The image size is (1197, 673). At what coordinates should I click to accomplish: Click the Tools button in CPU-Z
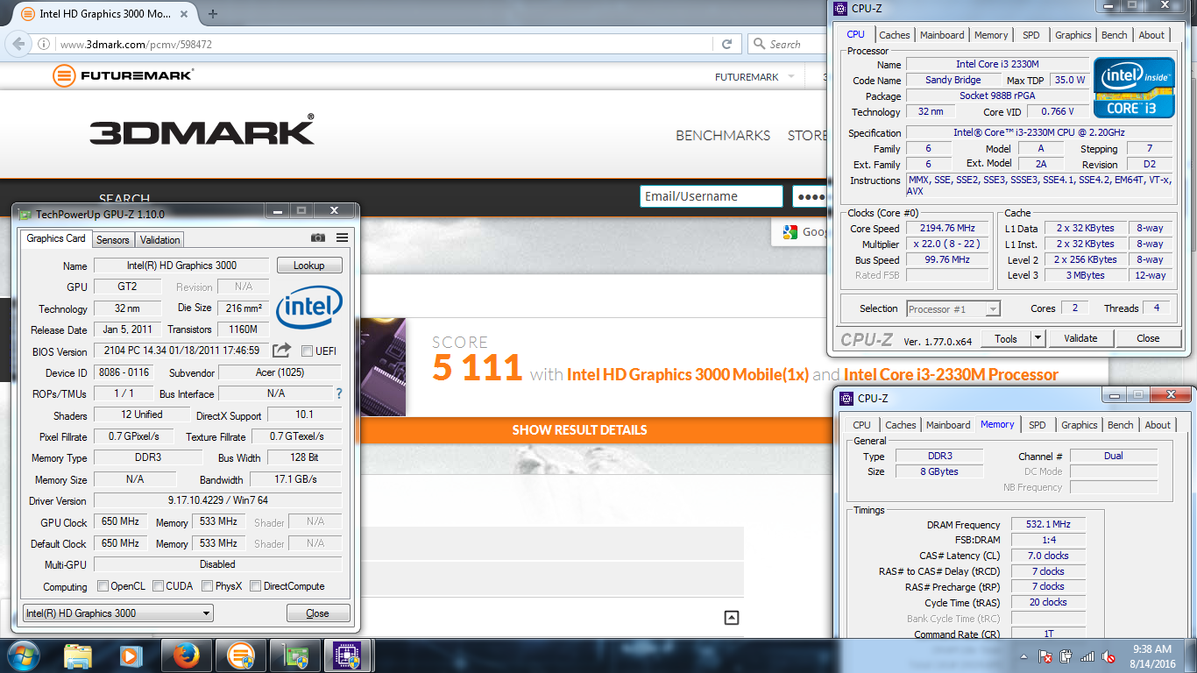pos(1006,338)
